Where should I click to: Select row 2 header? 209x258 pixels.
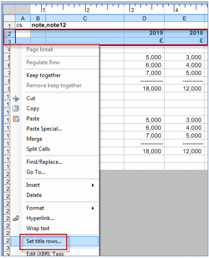(9, 34)
